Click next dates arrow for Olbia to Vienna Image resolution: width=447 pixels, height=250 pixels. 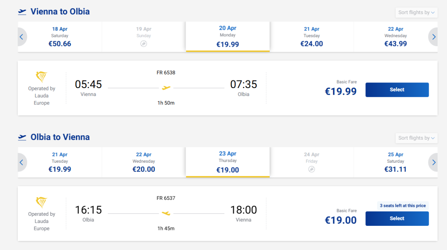[434, 162]
